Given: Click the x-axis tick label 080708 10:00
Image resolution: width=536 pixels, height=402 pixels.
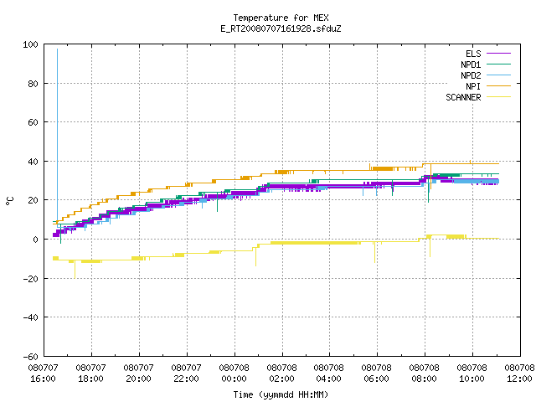Looking at the screenshot, I should pos(472,374).
